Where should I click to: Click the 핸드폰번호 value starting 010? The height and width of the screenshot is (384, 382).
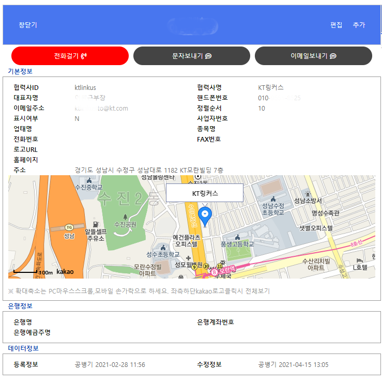point(279,98)
